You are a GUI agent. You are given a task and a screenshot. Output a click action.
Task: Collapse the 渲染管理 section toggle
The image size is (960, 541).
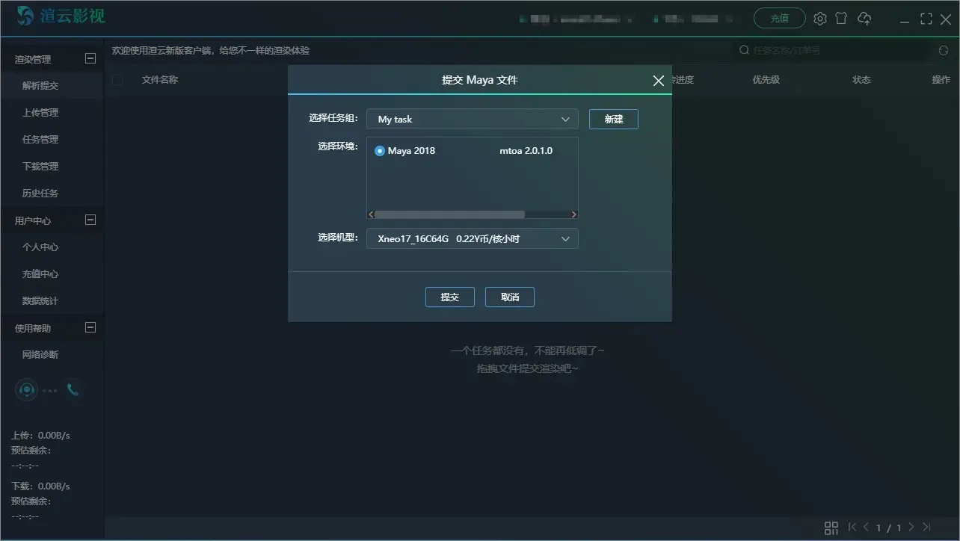point(90,58)
